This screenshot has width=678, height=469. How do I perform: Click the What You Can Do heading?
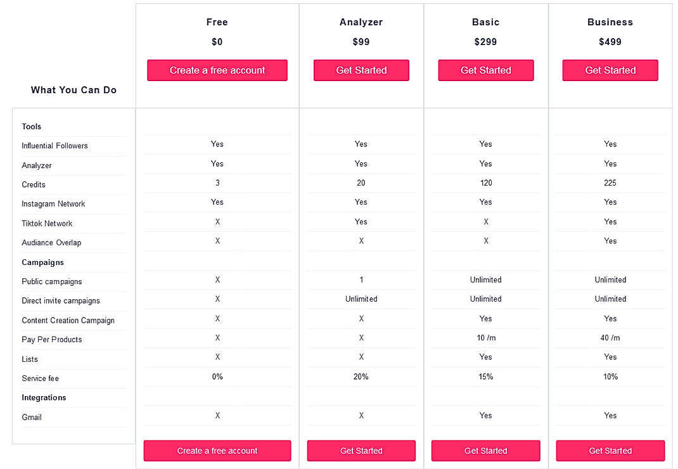tap(74, 90)
